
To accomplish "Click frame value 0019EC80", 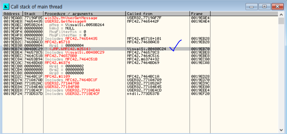I will tap(200, 59).
